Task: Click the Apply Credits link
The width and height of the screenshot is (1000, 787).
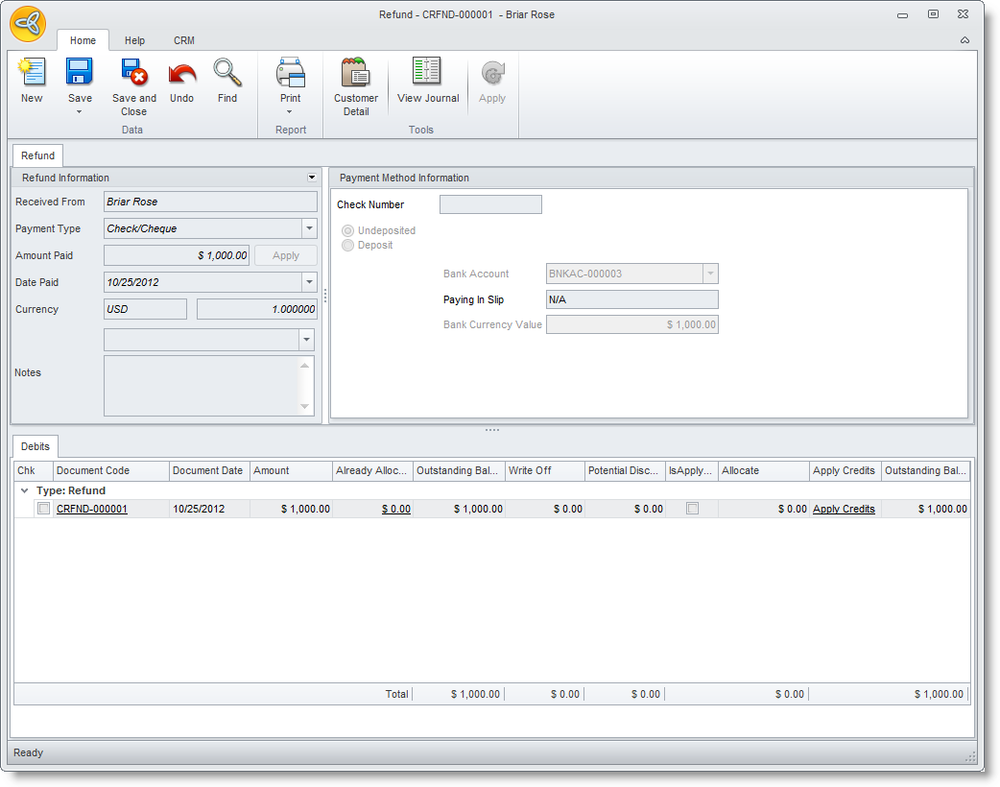Action: 844,510
